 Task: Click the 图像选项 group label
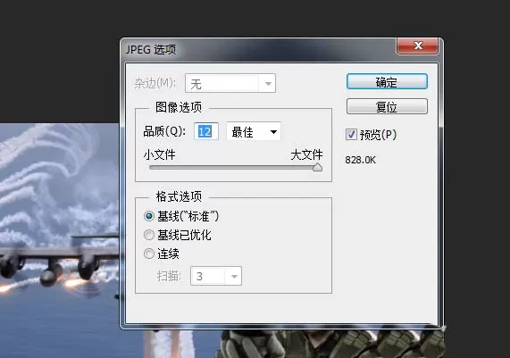[x=179, y=107]
